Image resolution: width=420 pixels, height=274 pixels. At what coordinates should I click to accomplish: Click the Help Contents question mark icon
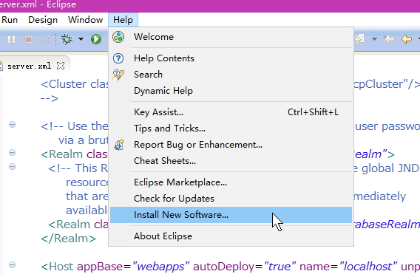point(118,58)
